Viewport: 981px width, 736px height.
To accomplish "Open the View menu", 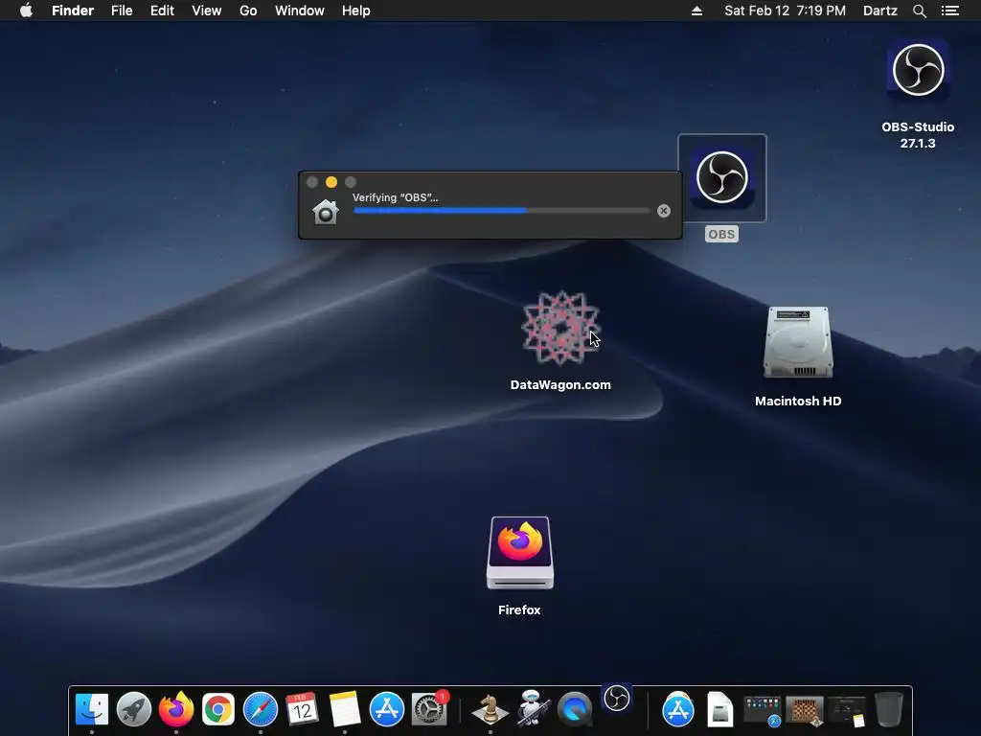I will click(207, 11).
